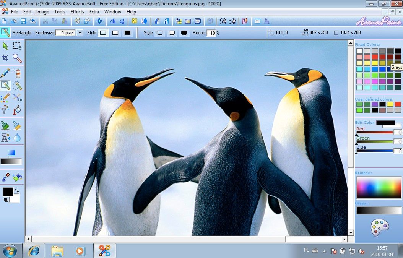
Task: Open the Bordersize dropdown arrow
Action: pyautogui.click(x=80, y=32)
